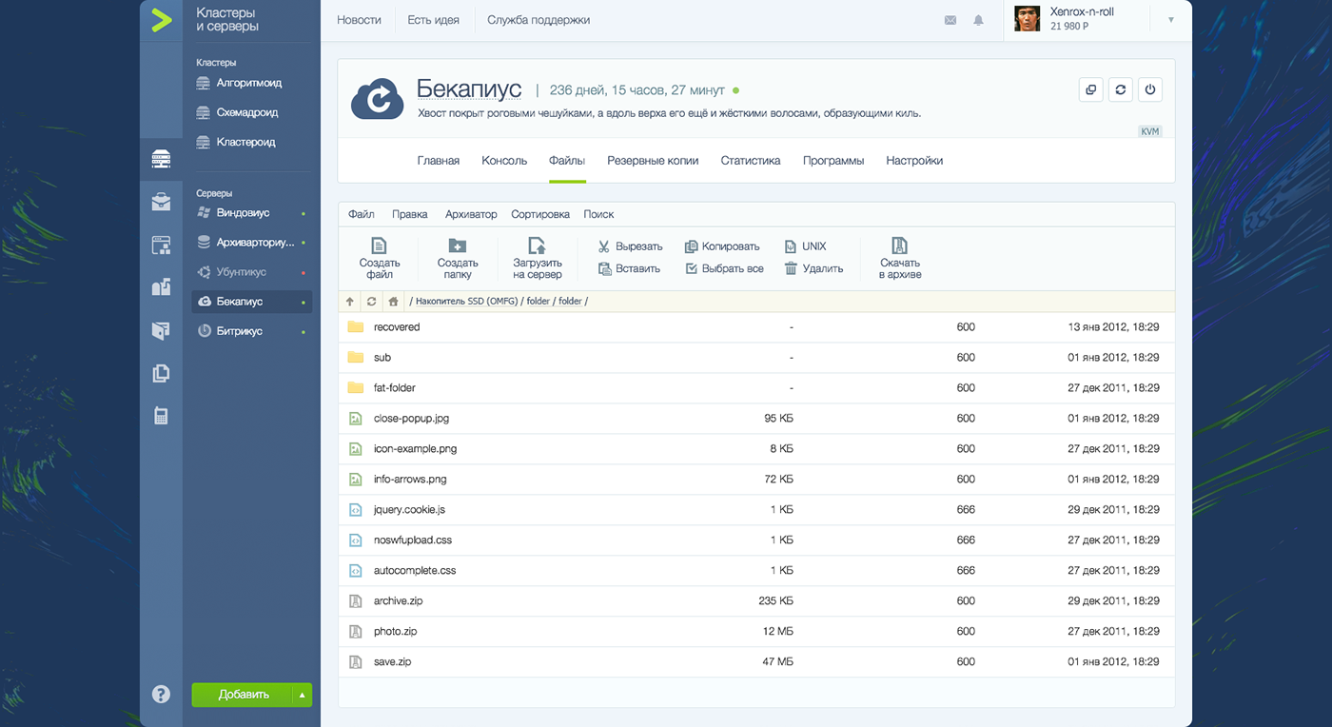Image resolution: width=1332 pixels, height=727 pixels.
Task: Click the home icon in breadcrumb bar
Action: coord(393,301)
